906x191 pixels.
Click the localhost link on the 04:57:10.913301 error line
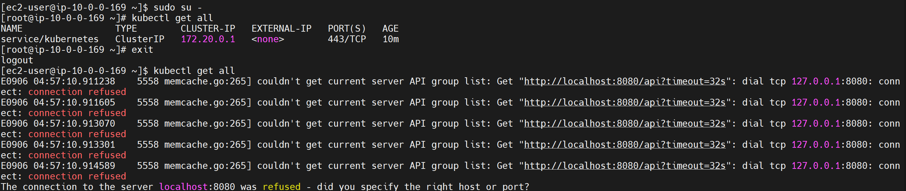click(x=625, y=145)
